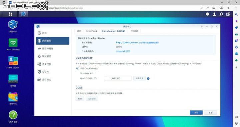Select Port Forwarding in sidebar
Screen dimensions: 240x127
click(53, 48)
